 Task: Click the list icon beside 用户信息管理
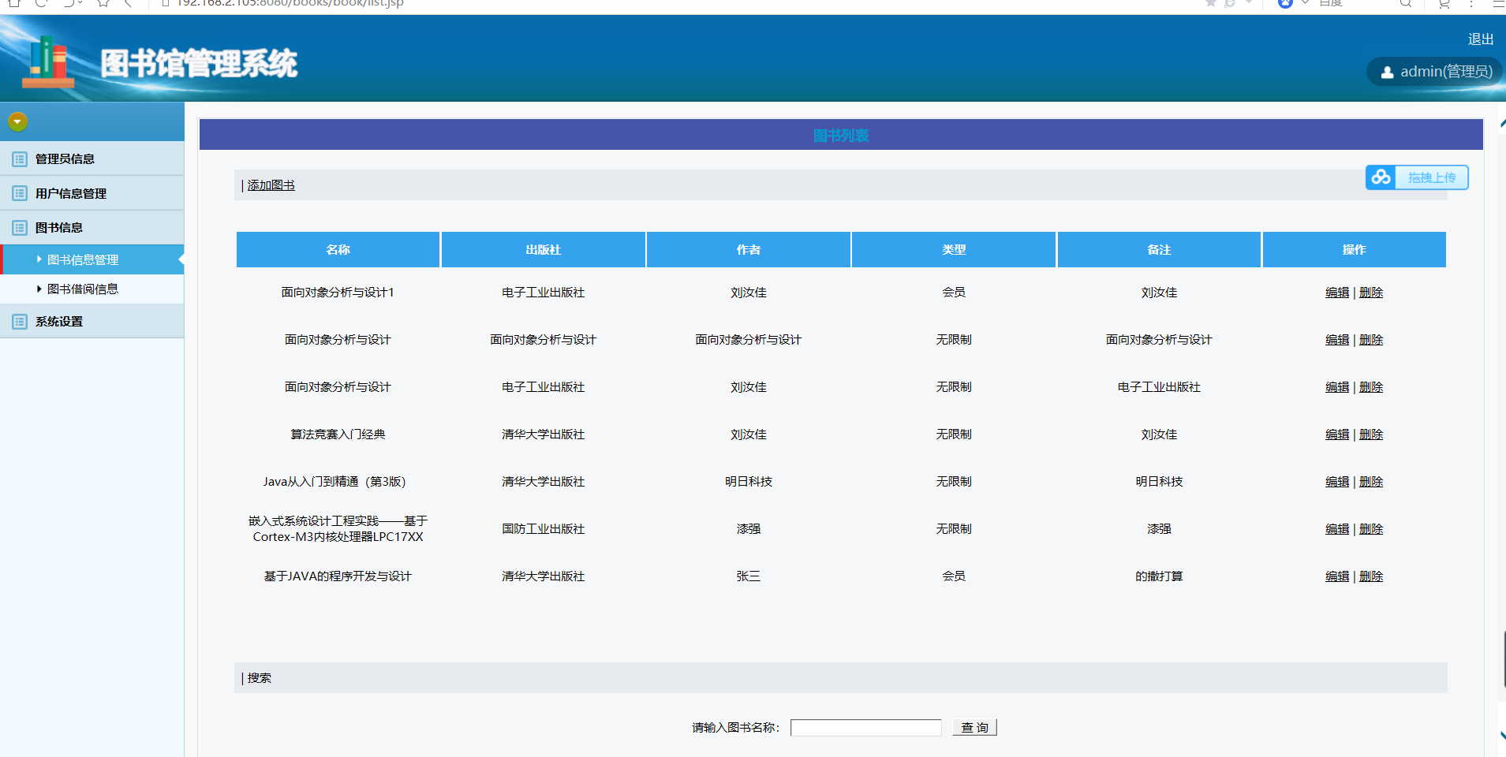[20, 193]
